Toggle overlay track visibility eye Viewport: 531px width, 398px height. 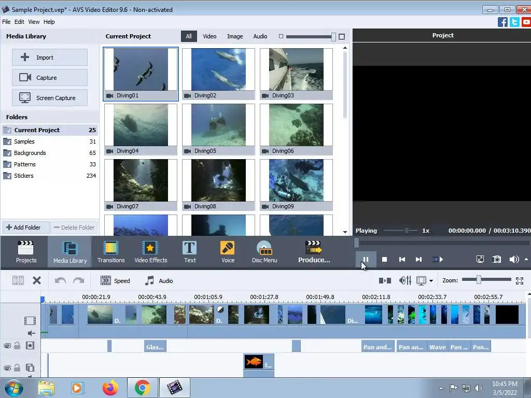(7, 368)
